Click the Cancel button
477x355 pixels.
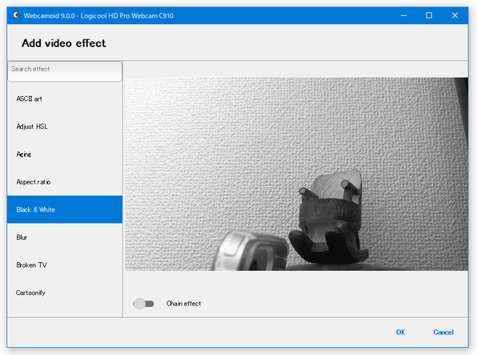click(x=443, y=332)
